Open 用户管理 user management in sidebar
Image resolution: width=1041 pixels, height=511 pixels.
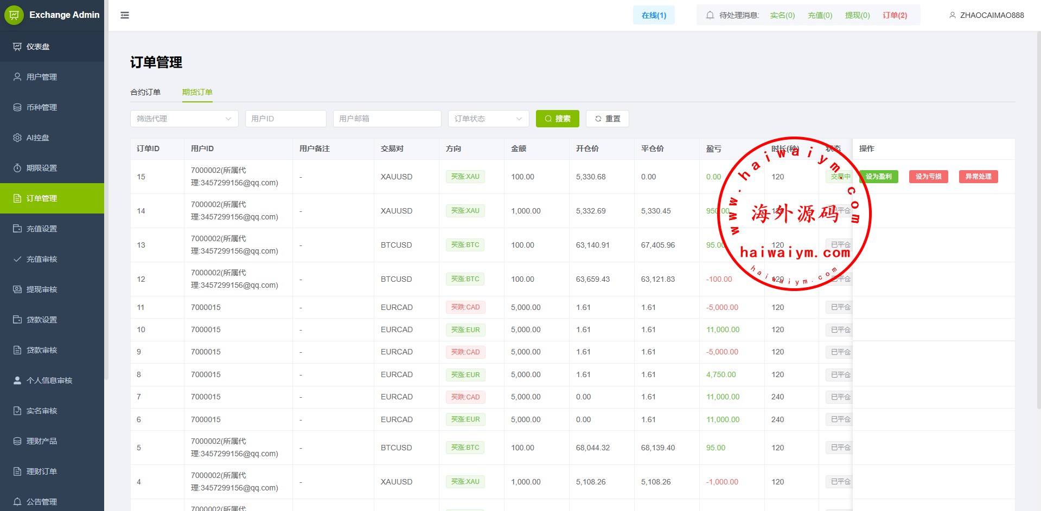tap(41, 77)
